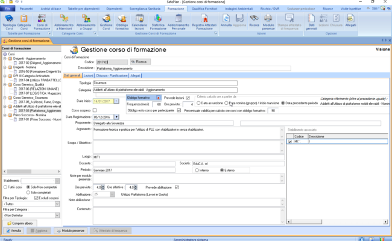Click the Italian flag status icon
Screen dimensions: 392x241
(x=382, y=239)
